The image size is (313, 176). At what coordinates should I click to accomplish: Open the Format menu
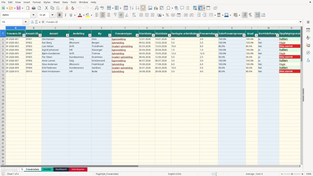click(37, 2)
